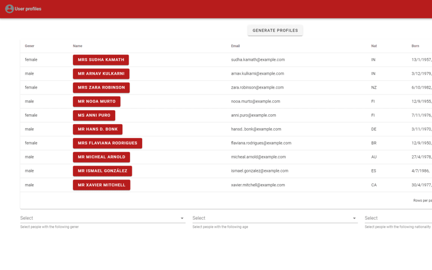This screenshot has height=270, width=432.
Task: Click gender cell in Xavier Mitchell row
Action: point(29,185)
